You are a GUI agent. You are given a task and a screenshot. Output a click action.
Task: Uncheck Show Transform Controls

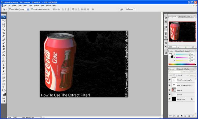pos(32,9)
